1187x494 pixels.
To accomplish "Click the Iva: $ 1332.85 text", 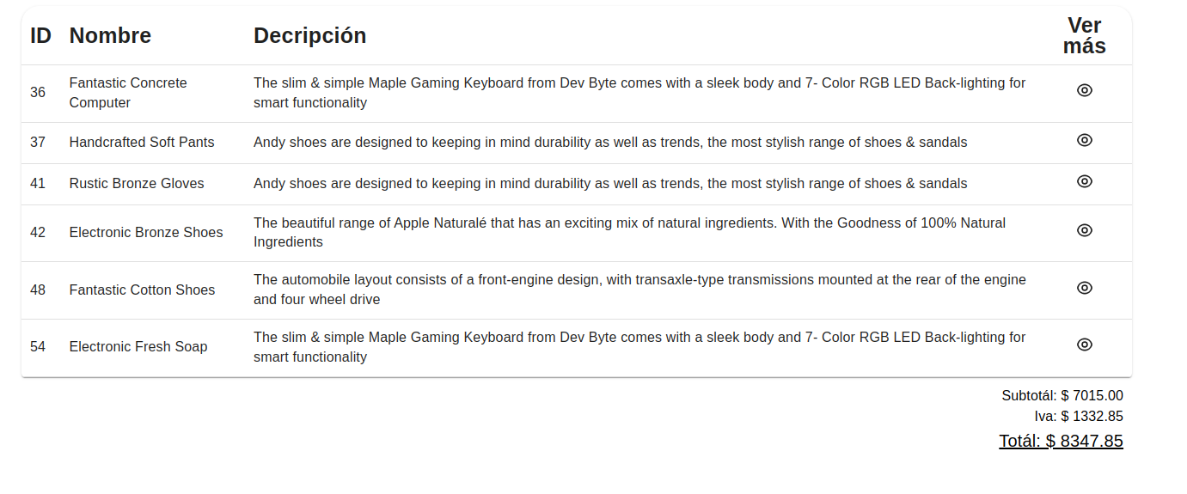I will pos(1078,417).
